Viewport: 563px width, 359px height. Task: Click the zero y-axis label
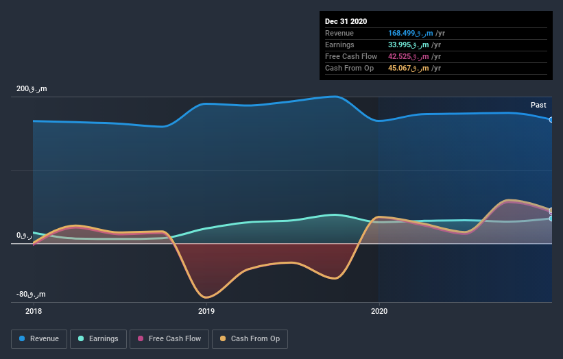click(24, 235)
